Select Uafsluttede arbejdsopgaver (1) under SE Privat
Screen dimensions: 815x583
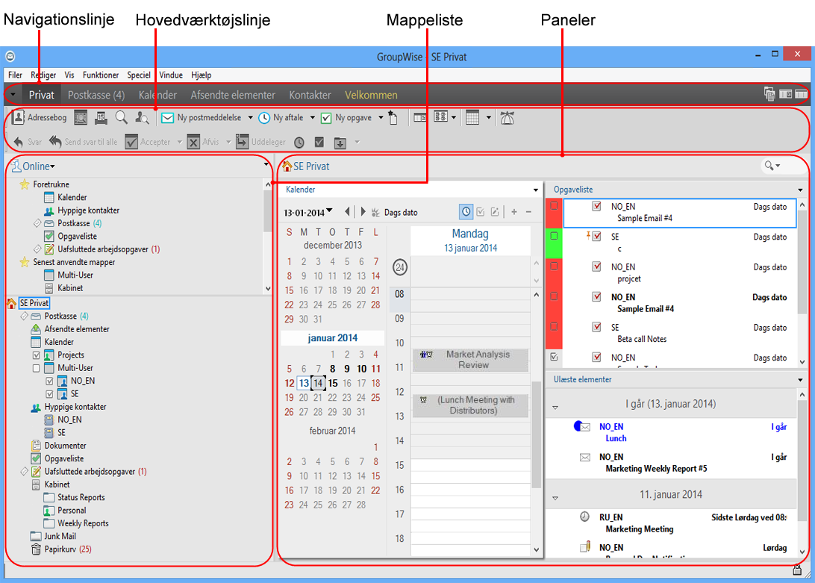95,472
